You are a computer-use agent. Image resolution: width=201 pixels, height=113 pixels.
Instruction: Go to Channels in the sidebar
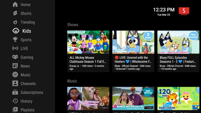(28, 84)
